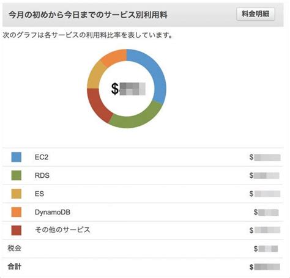Click the green RDS legend swatch
This screenshot has height=278, width=290.
17,175
